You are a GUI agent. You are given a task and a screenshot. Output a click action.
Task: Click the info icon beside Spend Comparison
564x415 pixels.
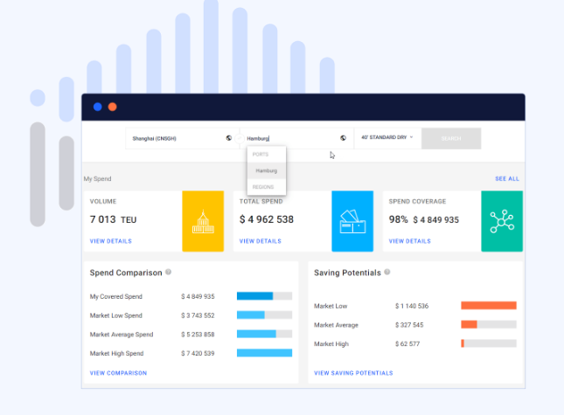168,273
